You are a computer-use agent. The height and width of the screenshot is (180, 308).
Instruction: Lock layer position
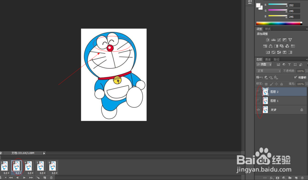point(276,84)
